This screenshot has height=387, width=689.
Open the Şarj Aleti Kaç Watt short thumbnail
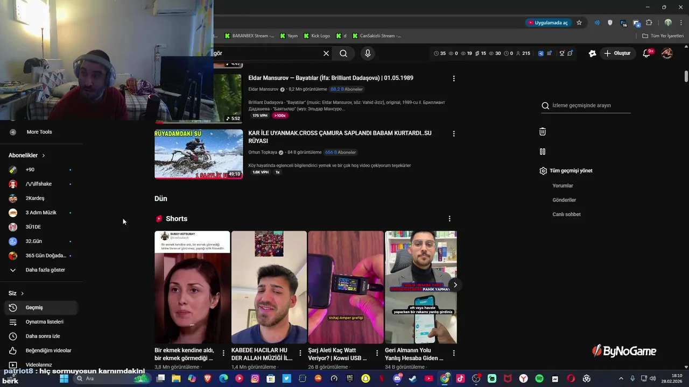[x=346, y=287]
